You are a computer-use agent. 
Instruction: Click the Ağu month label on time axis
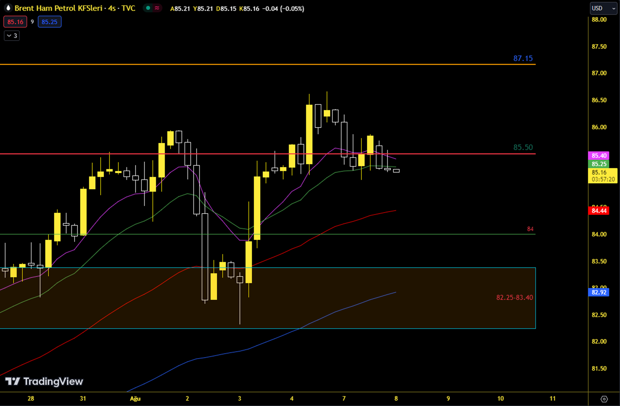(x=135, y=399)
